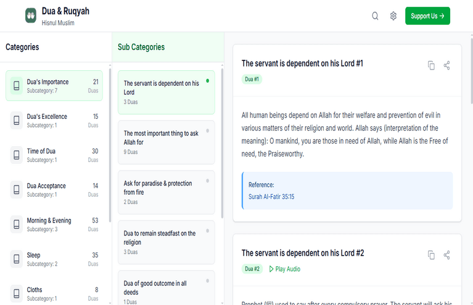
Task: Select 'The most important thing to ask Allah for'
Action: 166,142
